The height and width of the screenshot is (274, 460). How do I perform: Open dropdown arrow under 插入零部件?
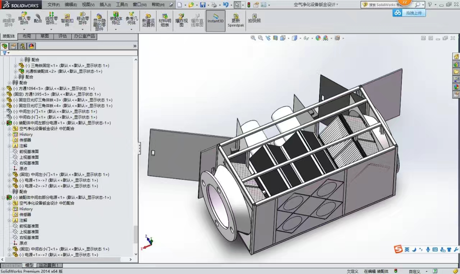tap(24, 29)
